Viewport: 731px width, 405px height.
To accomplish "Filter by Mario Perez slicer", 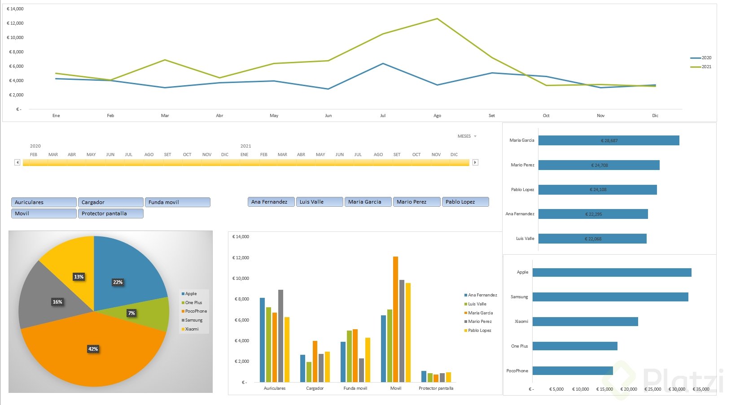I will [x=417, y=202].
